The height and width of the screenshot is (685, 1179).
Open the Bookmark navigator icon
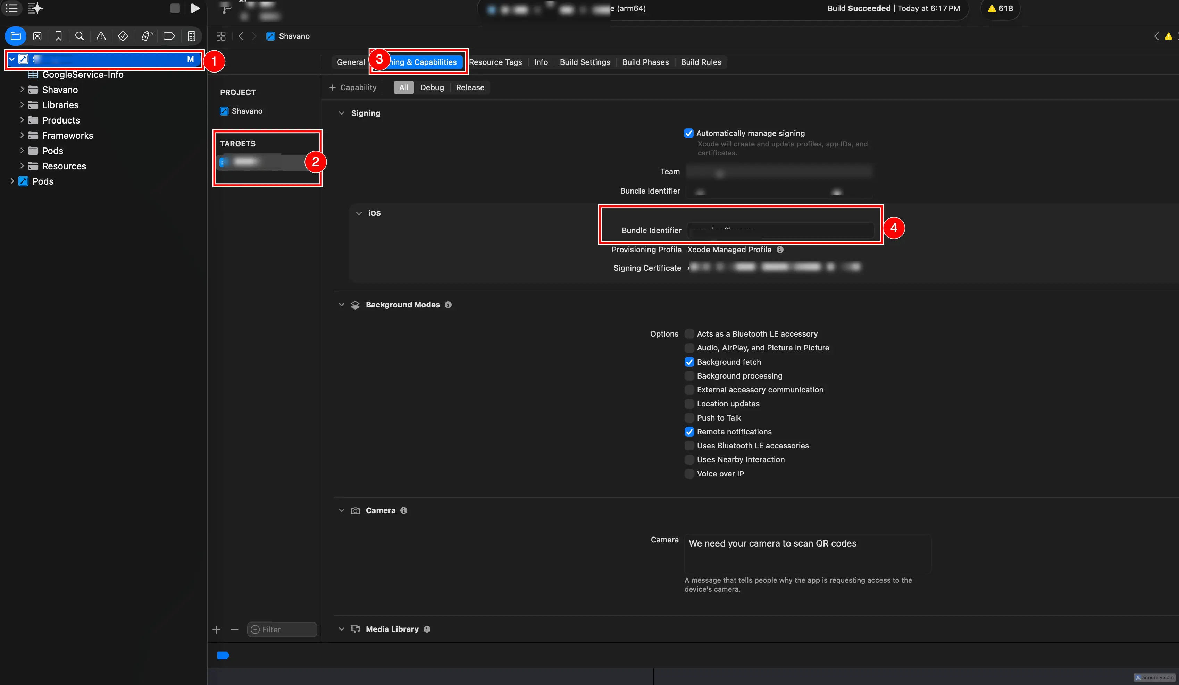(58, 36)
